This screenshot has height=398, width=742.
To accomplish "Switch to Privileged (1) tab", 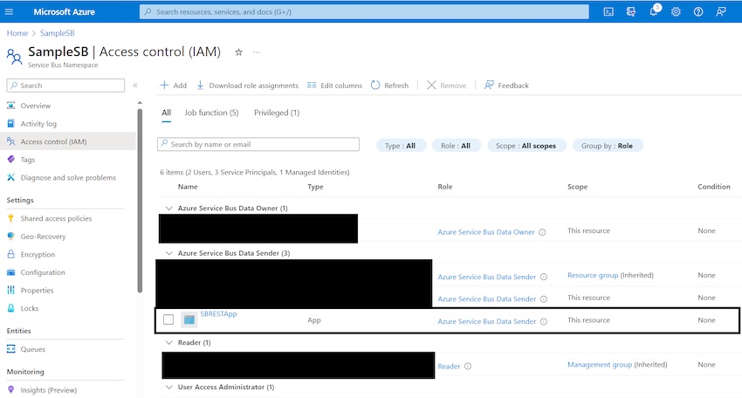I will pyautogui.click(x=277, y=113).
